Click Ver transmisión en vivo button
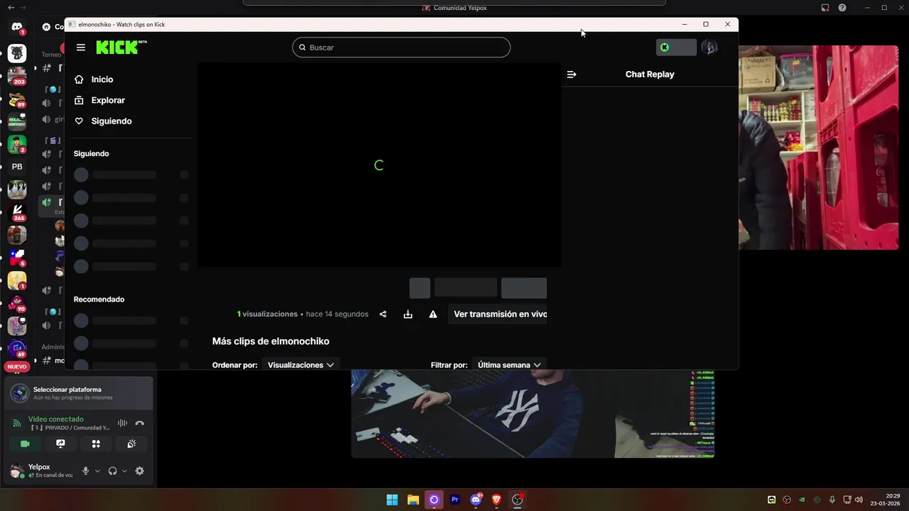The width and height of the screenshot is (909, 511). (498, 314)
